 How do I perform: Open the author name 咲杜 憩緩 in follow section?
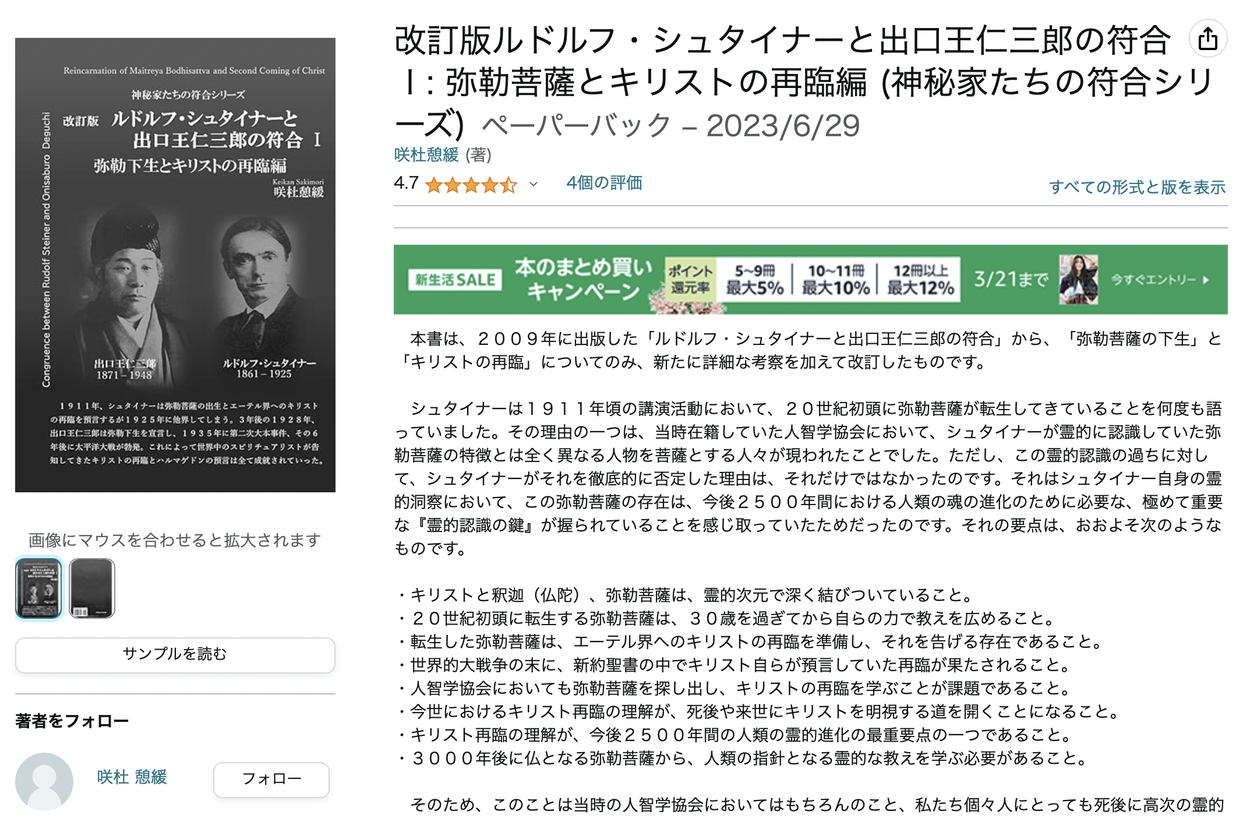[x=132, y=777]
